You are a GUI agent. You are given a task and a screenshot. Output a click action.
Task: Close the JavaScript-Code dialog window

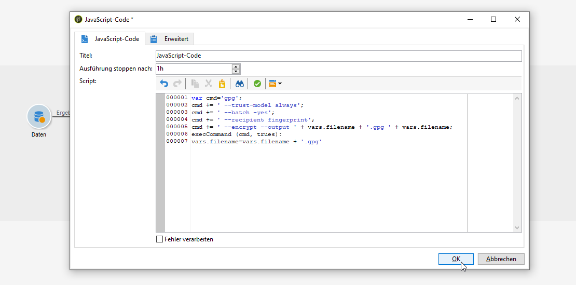517,19
